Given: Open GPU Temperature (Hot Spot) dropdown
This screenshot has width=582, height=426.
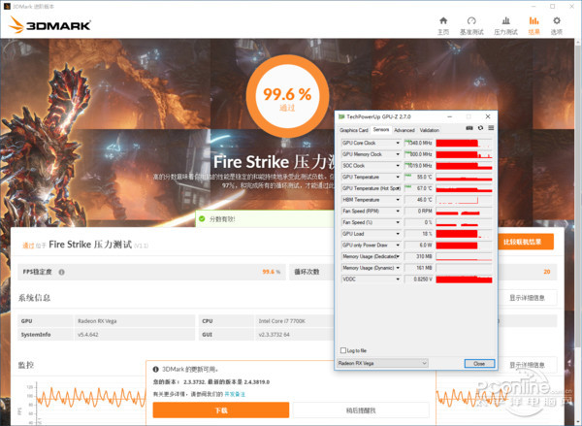Looking at the screenshot, I should [398, 188].
